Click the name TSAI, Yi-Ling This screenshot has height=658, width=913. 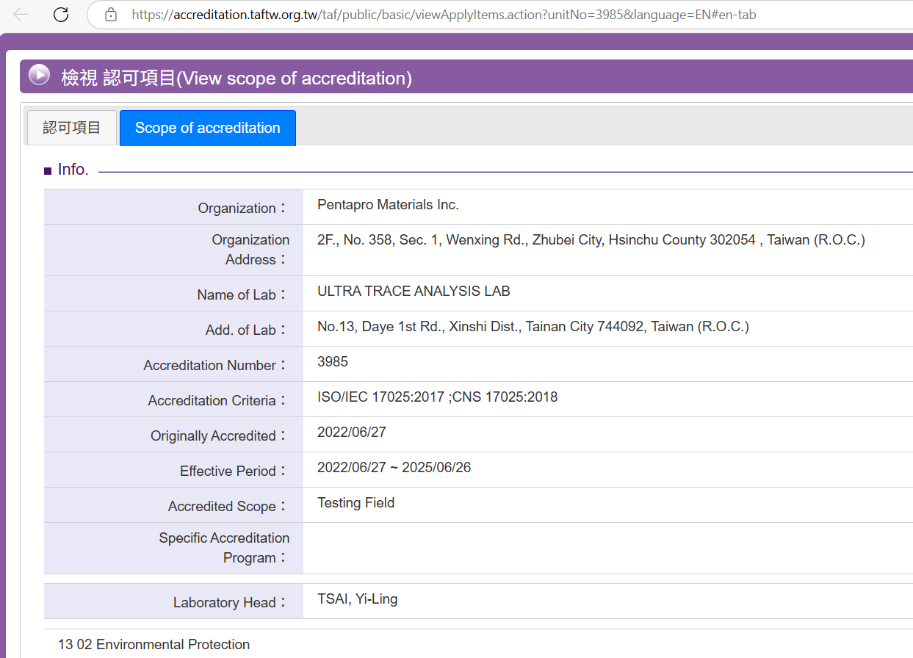pos(358,599)
